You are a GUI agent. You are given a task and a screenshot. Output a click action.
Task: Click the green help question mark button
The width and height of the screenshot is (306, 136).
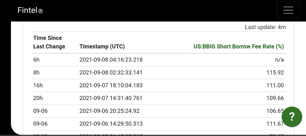pyautogui.click(x=292, y=116)
